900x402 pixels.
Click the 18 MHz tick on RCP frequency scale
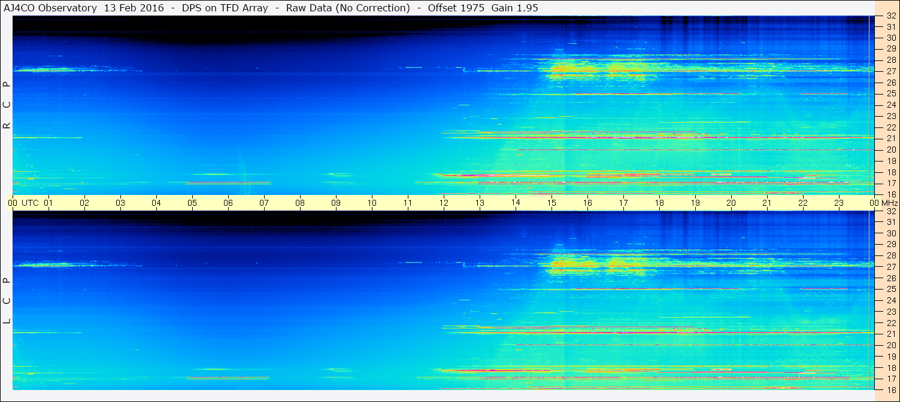click(890, 172)
